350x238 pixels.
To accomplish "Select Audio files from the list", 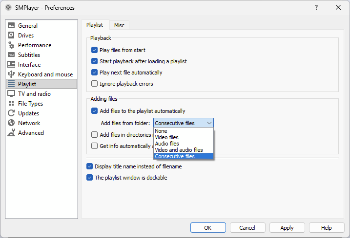I will point(183,144).
